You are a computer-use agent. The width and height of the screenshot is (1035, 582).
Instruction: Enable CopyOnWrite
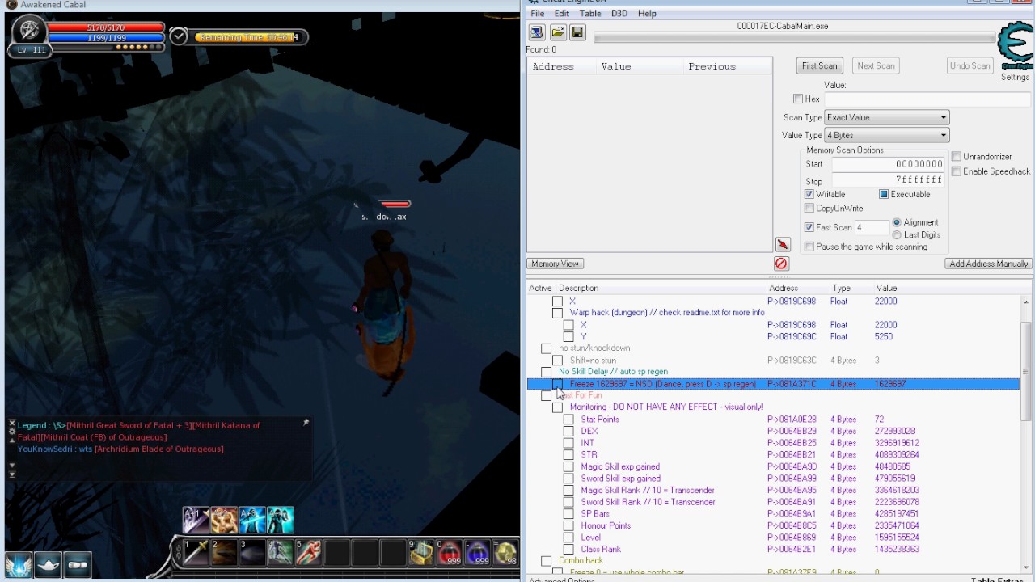click(809, 209)
